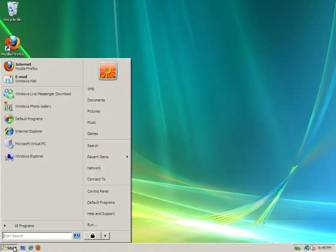The height and width of the screenshot is (252, 336).
Task: Expand the Recent Items submenu
Action: pos(108,157)
